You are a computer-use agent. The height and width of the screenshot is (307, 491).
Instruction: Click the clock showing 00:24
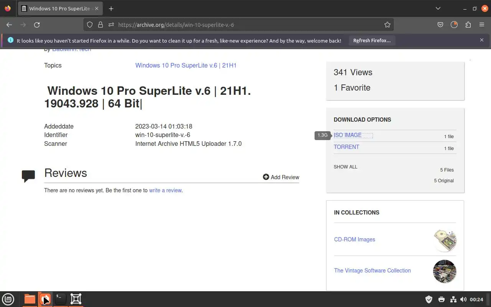pos(476,299)
